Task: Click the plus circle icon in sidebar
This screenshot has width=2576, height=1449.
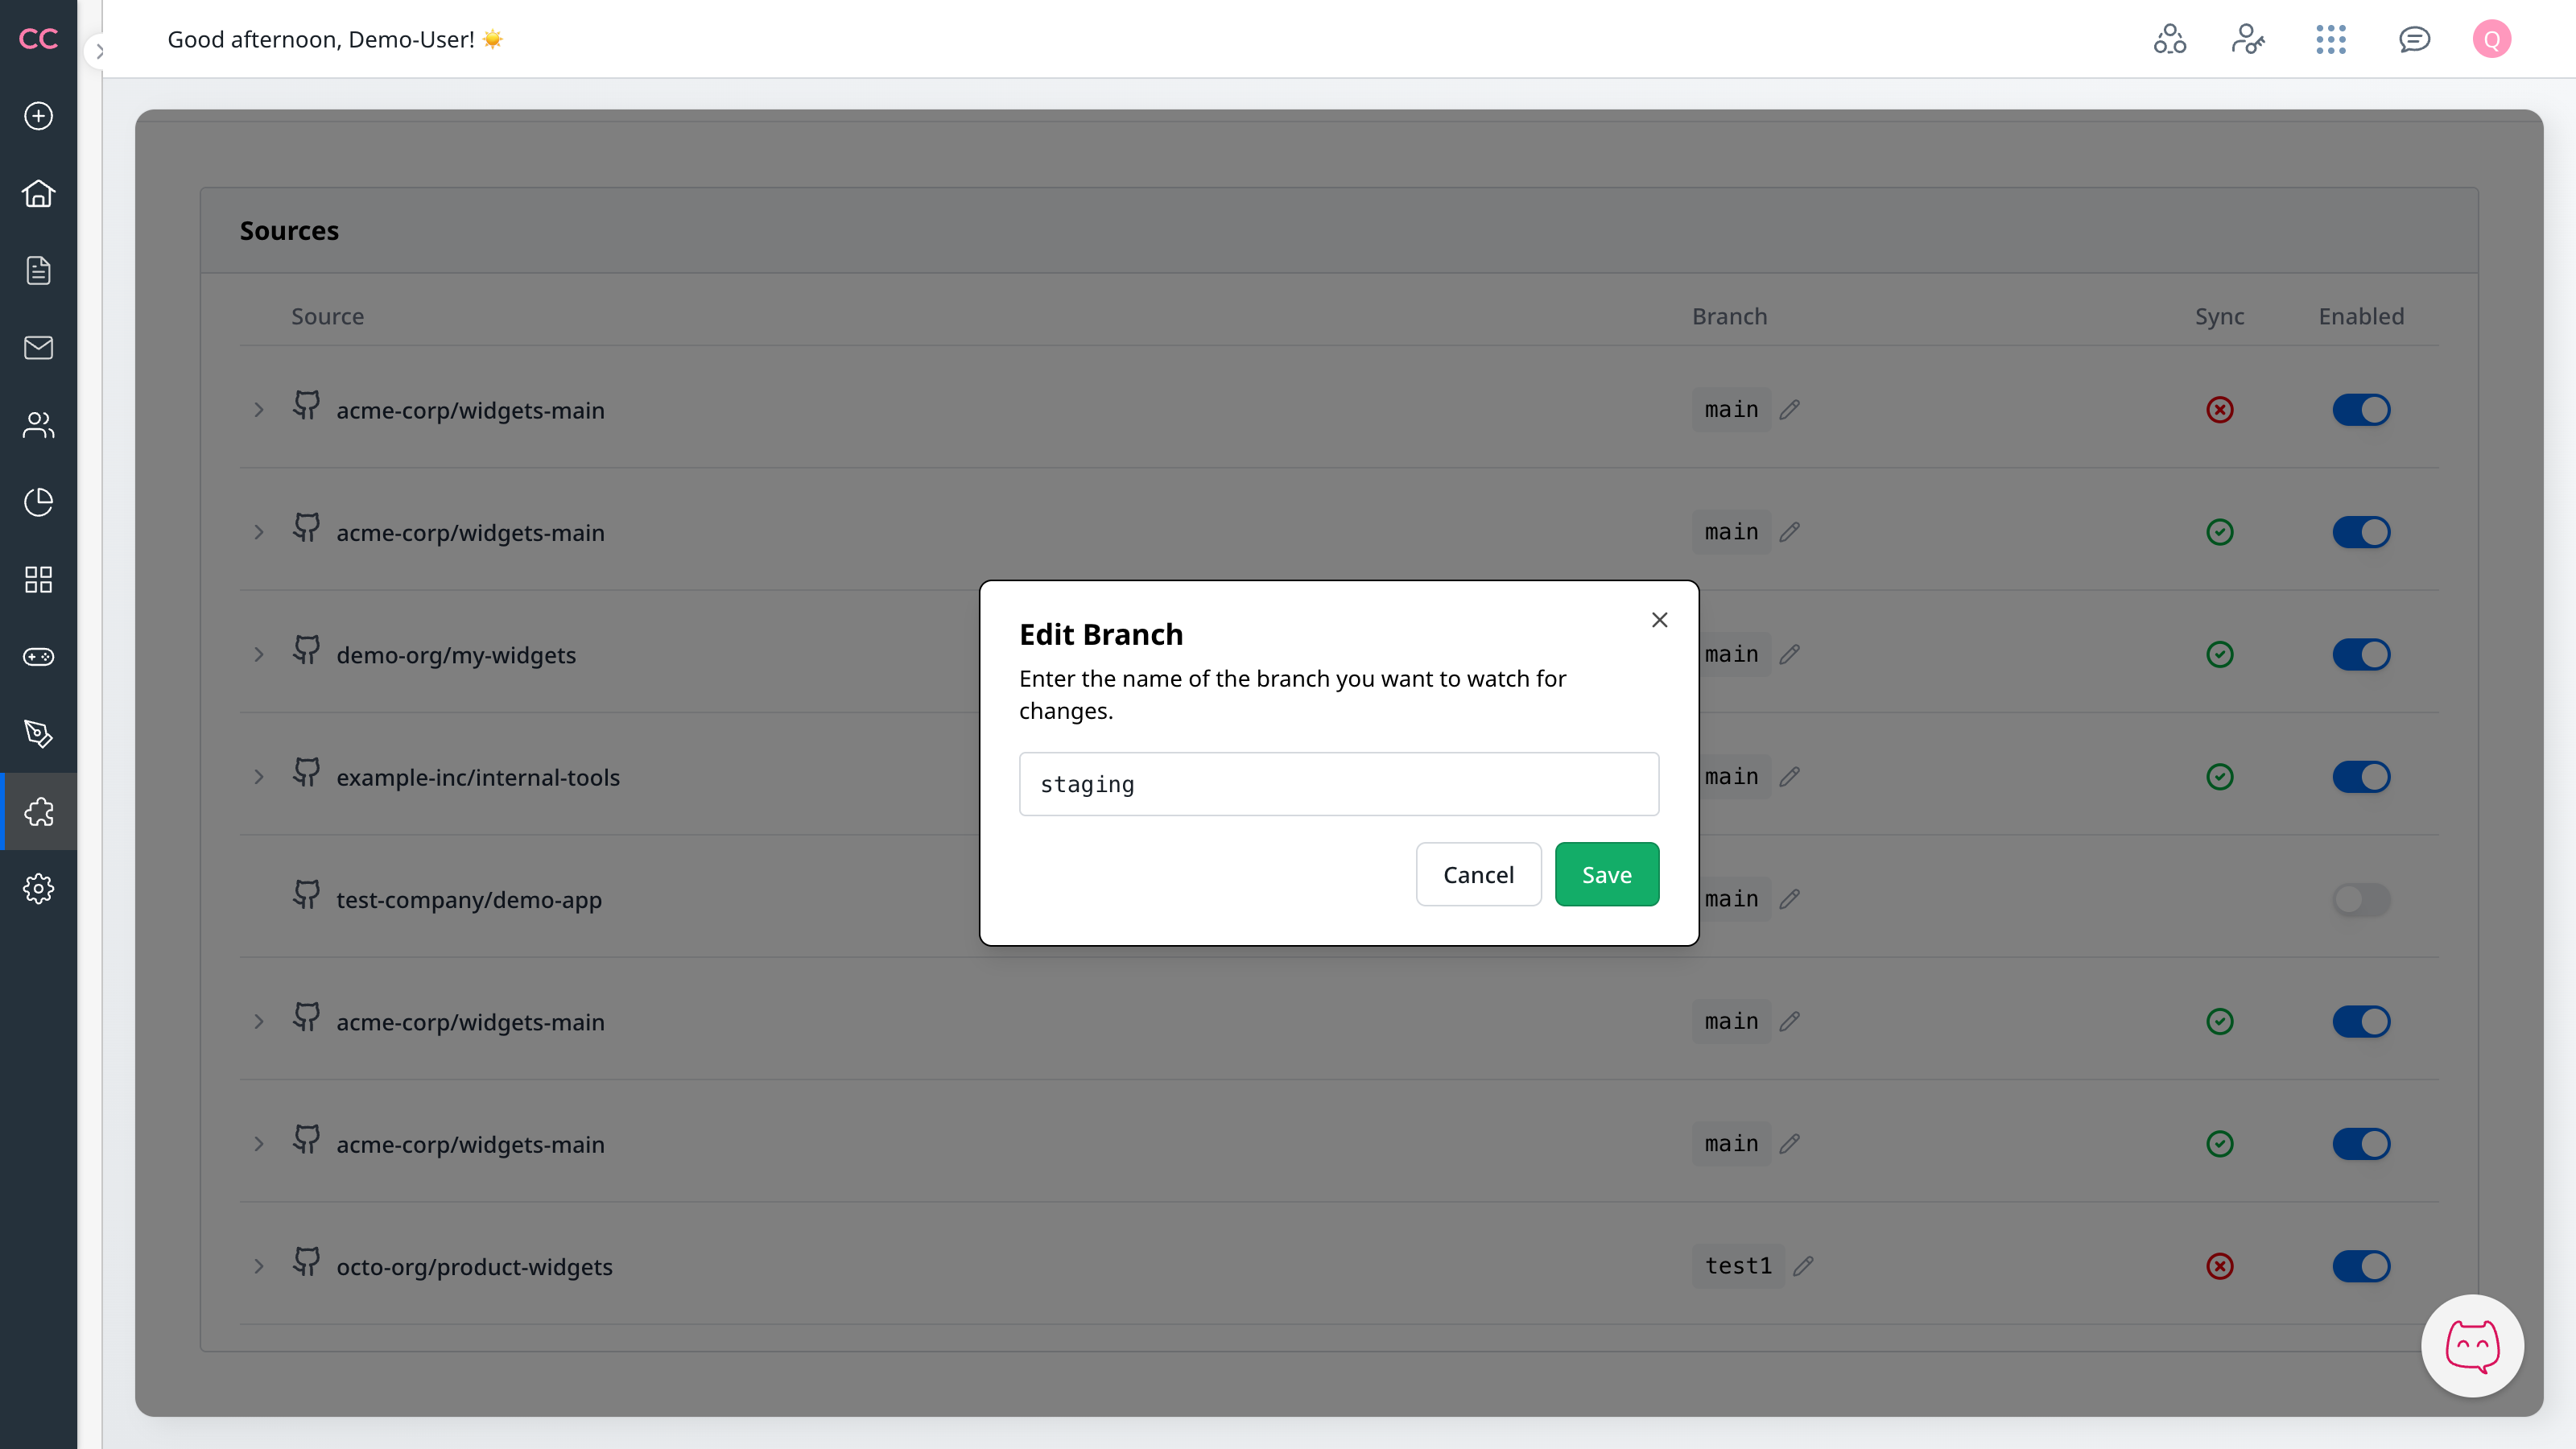Action: click(x=38, y=116)
